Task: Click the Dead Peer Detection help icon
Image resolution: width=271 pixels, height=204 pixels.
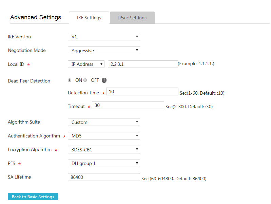Action: [x=104, y=80]
